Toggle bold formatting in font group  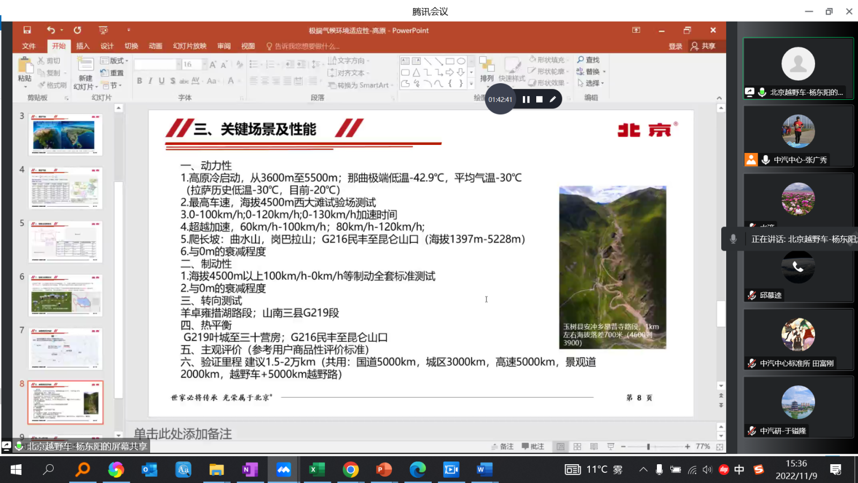click(x=139, y=81)
